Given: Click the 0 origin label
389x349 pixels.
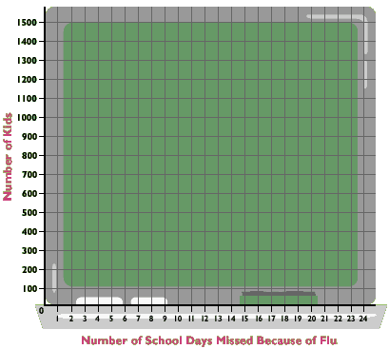Looking at the screenshot, I should coord(41,311).
